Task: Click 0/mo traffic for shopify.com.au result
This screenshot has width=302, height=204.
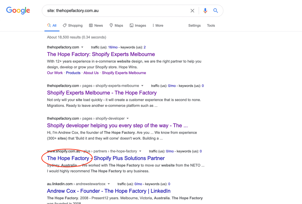Action: pos(170,151)
